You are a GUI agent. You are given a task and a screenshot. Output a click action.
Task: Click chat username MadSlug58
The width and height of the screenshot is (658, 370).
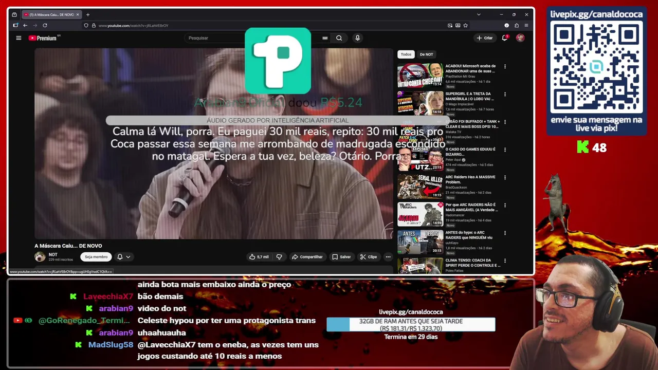coord(111,345)
